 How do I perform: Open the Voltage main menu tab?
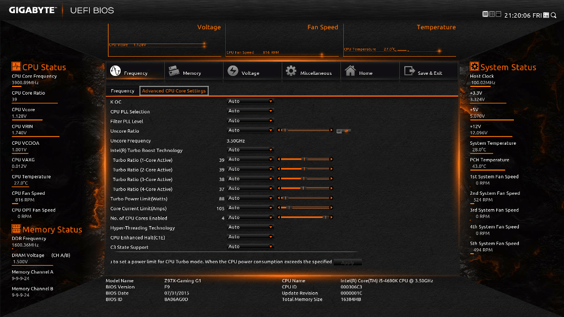click(x=252, y=71)
